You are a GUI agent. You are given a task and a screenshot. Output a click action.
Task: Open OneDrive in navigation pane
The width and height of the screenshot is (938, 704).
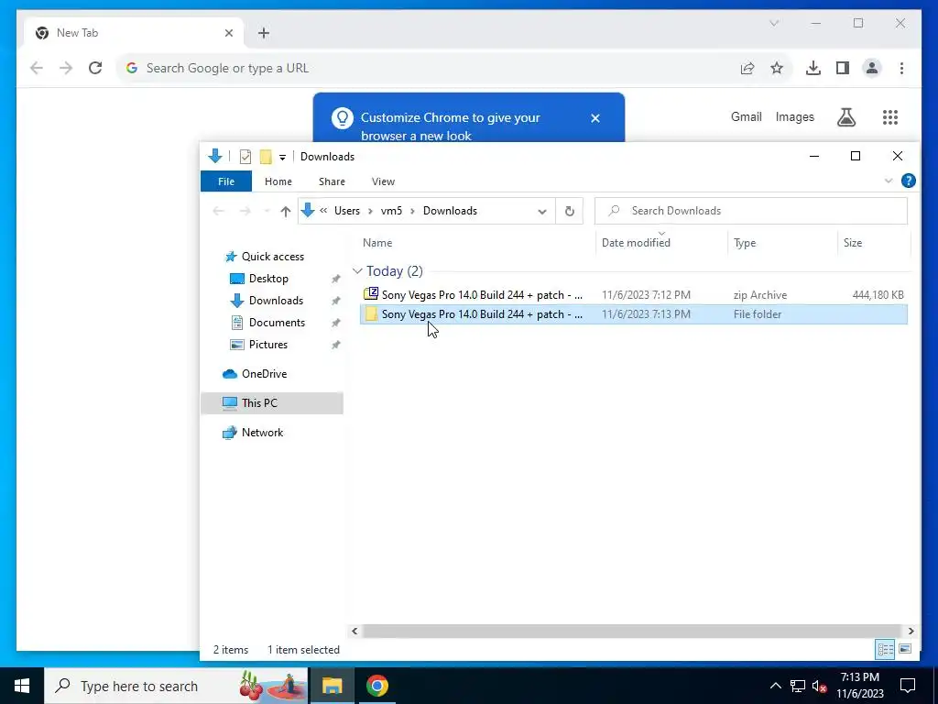pos(264,374)
